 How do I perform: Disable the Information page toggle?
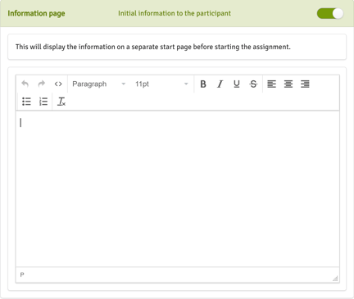330,13
